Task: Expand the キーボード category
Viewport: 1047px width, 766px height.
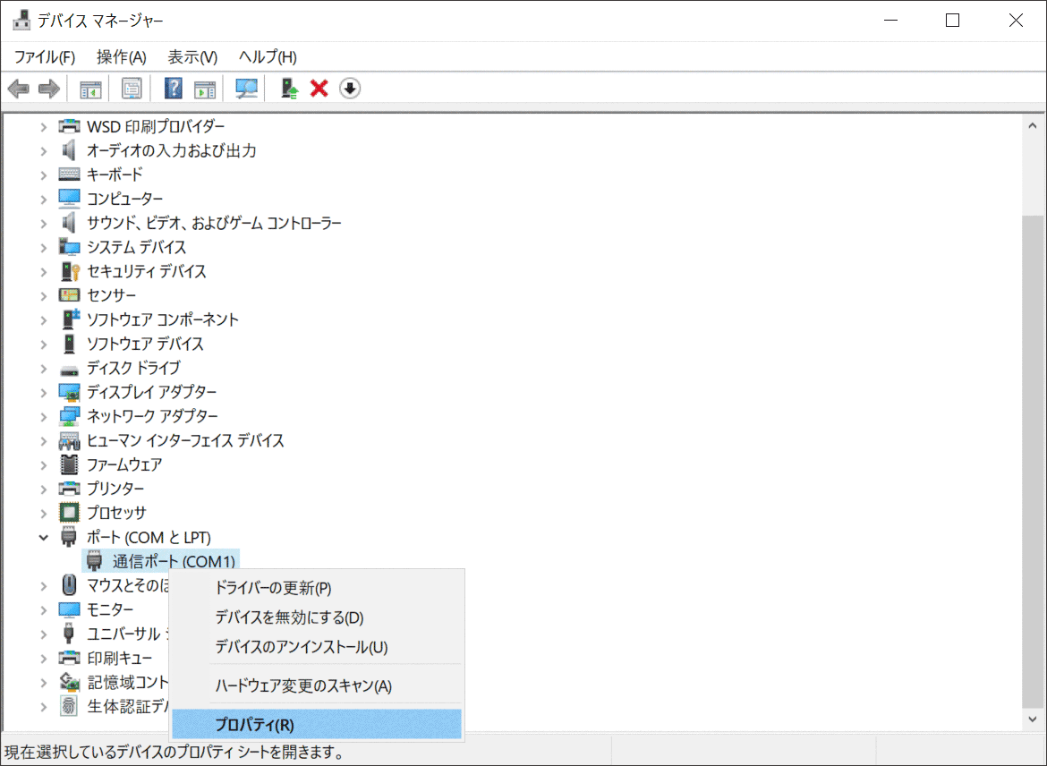Action: click(x=43, y=174)
